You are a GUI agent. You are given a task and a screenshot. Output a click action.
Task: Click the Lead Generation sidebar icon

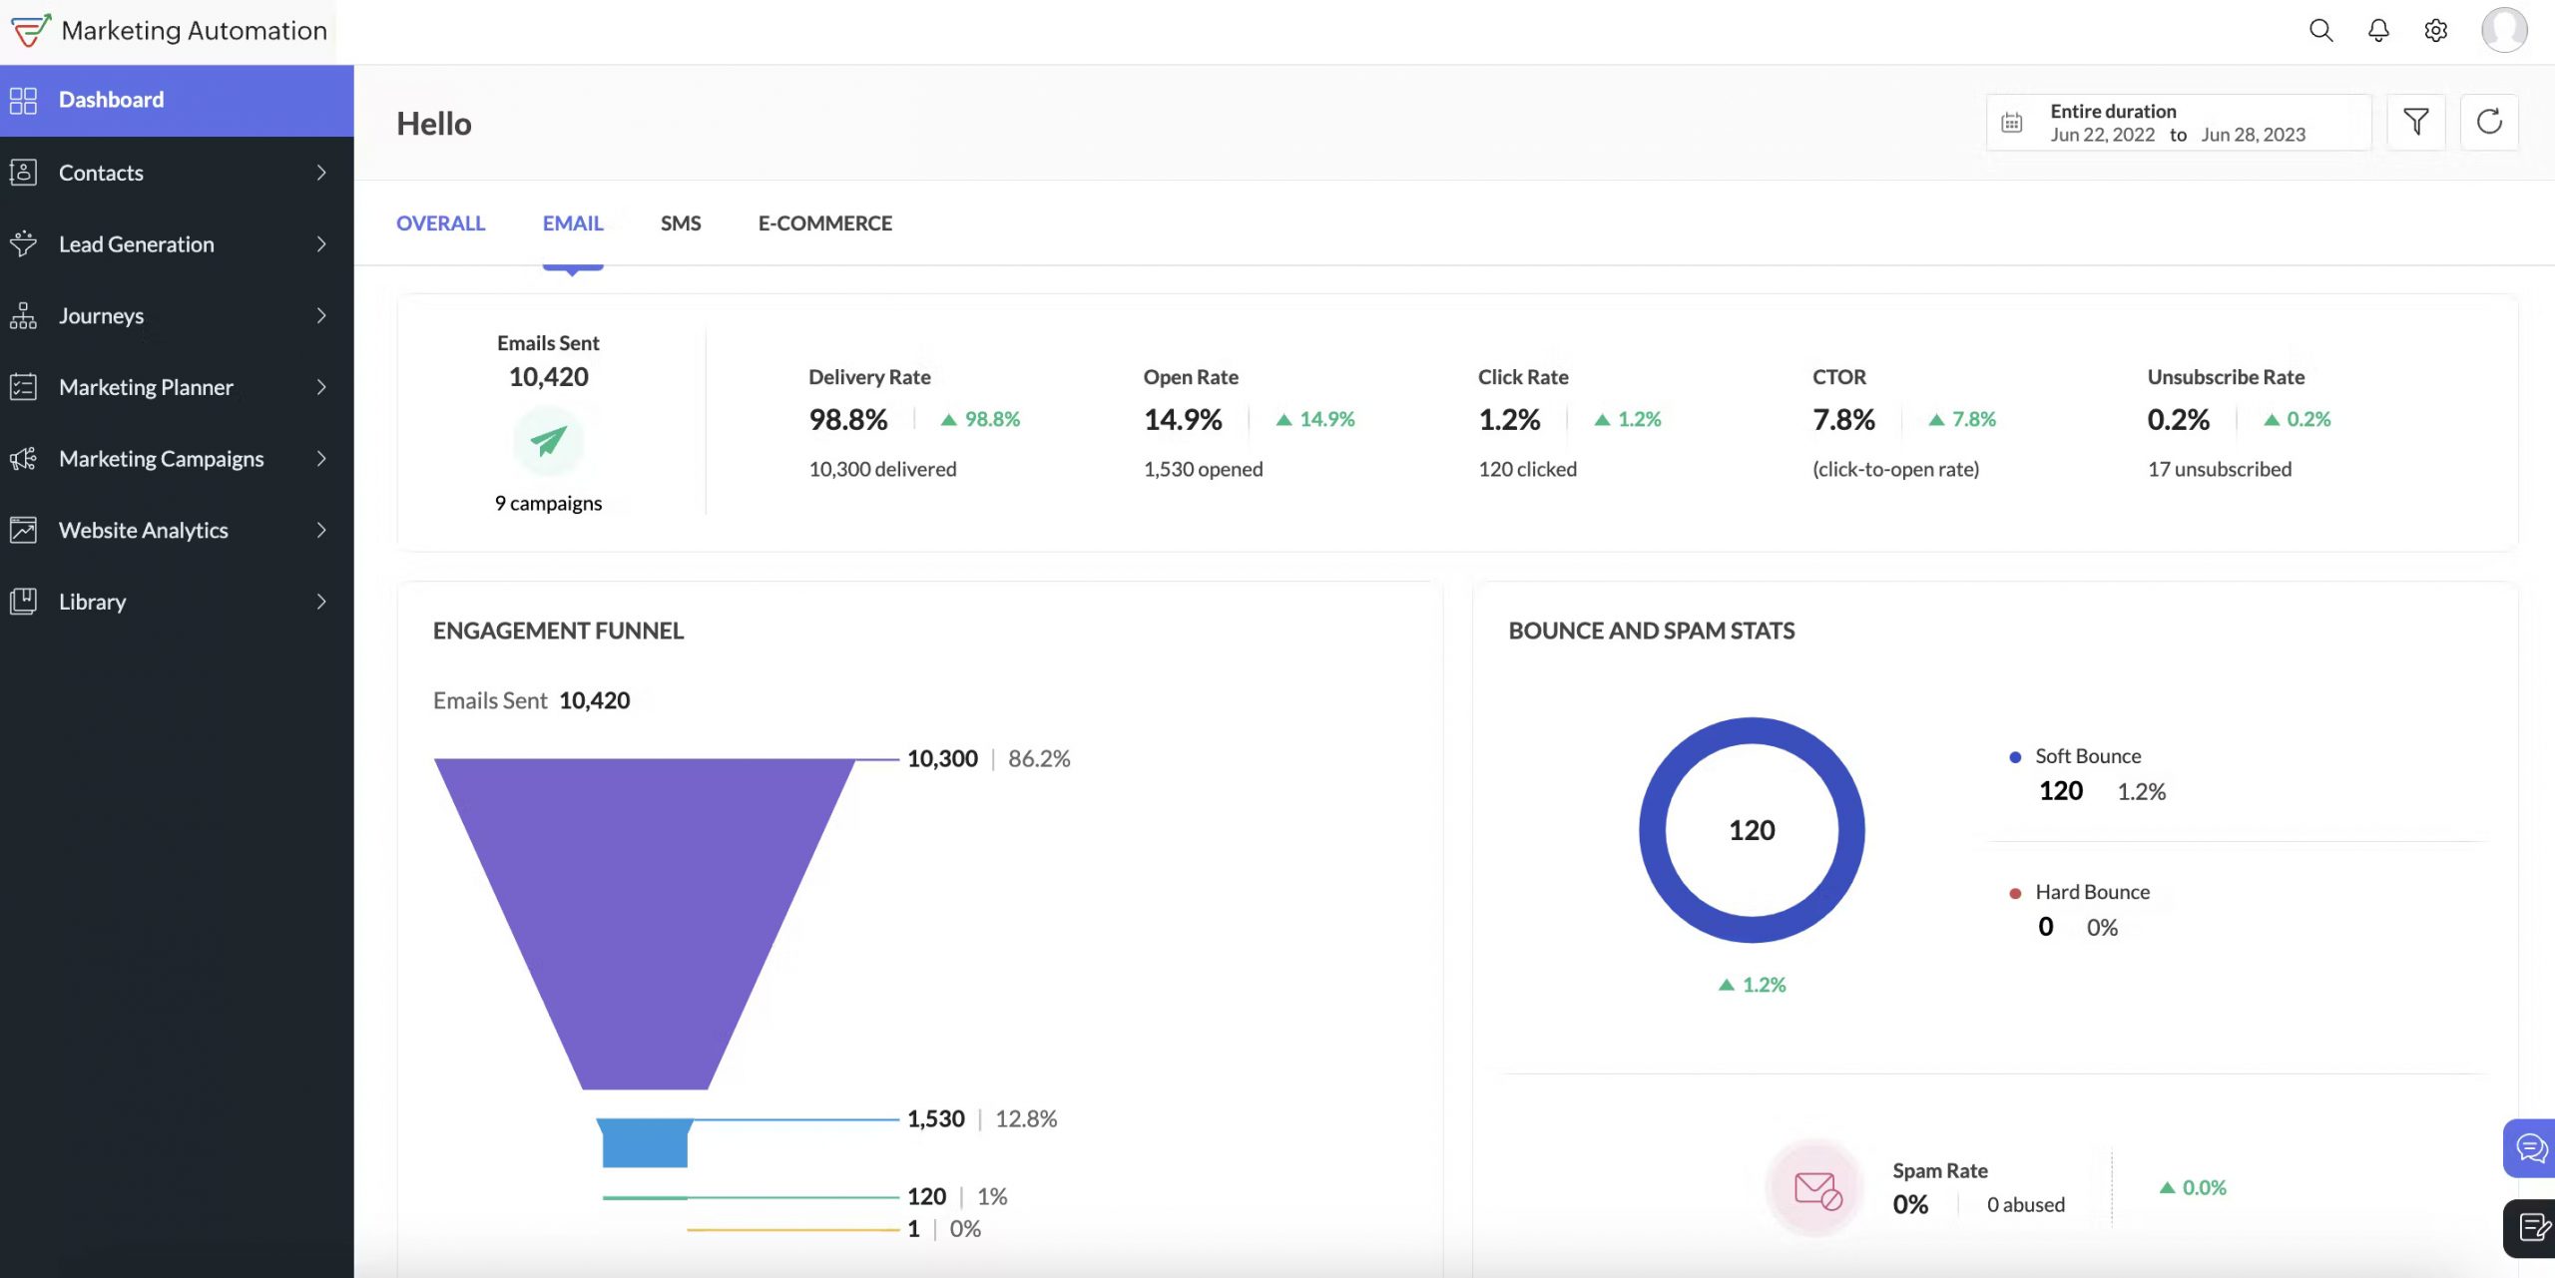[26, 242]
